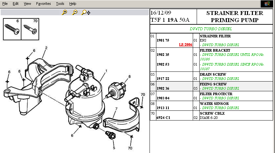
Task: Click the FIXING SCREW description
Action: [213, 84]
